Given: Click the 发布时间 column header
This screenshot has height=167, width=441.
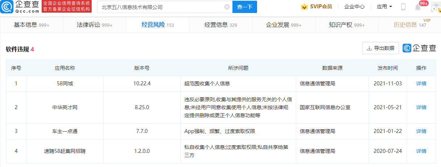Looking at the screenshot, I should pos(387,68).
